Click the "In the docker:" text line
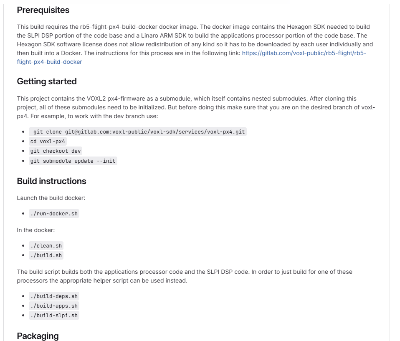The image size is (400, 341). click(x=36, y=230)
